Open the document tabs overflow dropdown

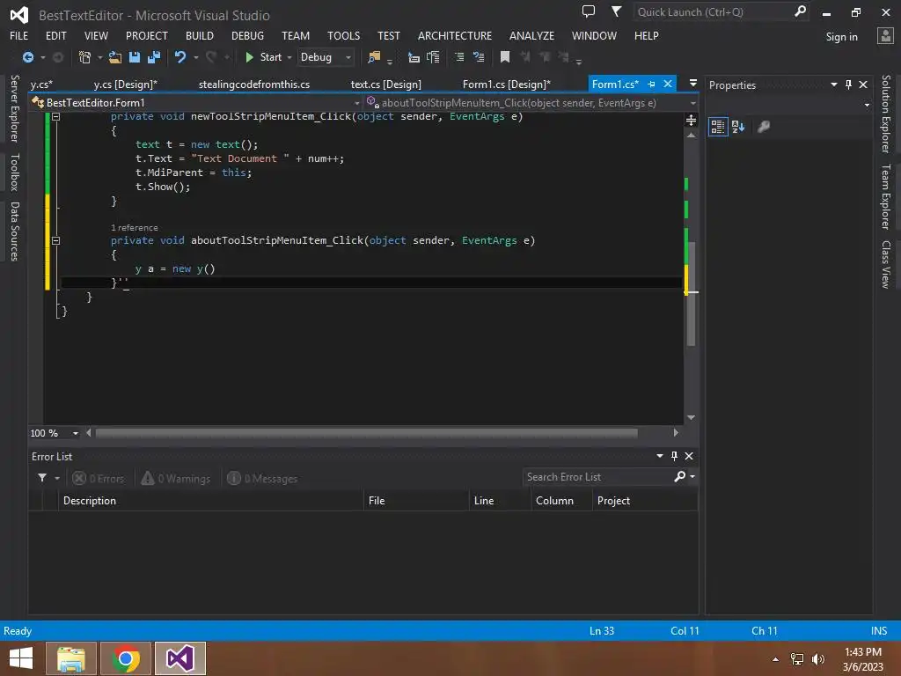click(x=693, y=84)
